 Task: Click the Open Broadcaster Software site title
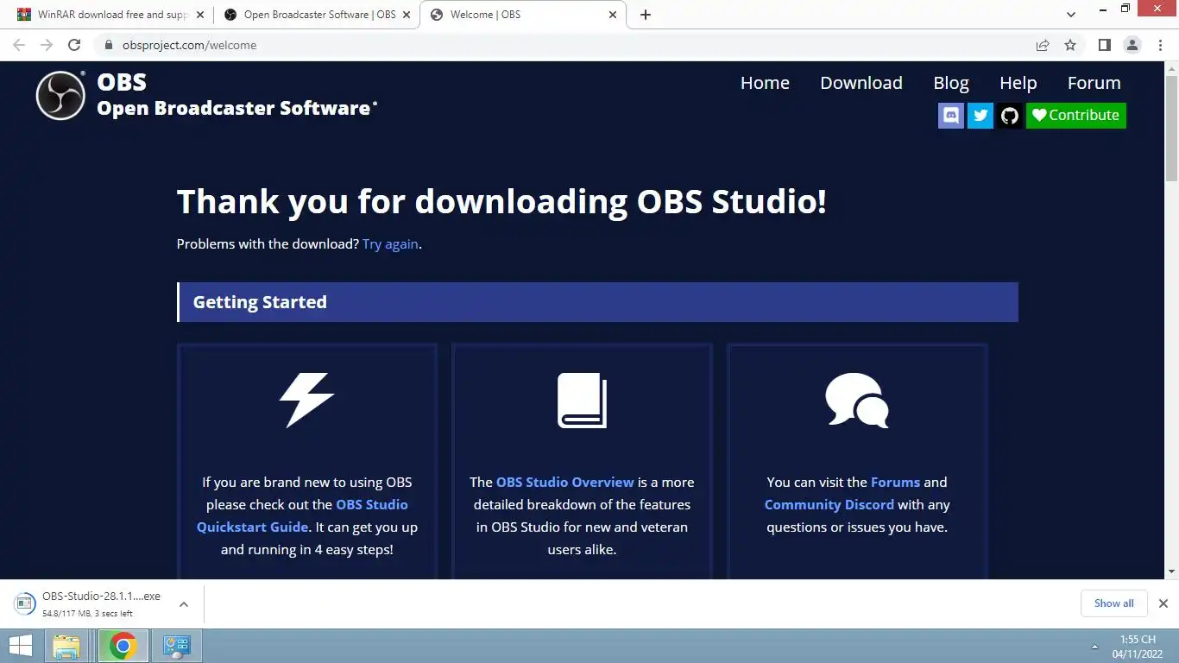coord(237,108)
